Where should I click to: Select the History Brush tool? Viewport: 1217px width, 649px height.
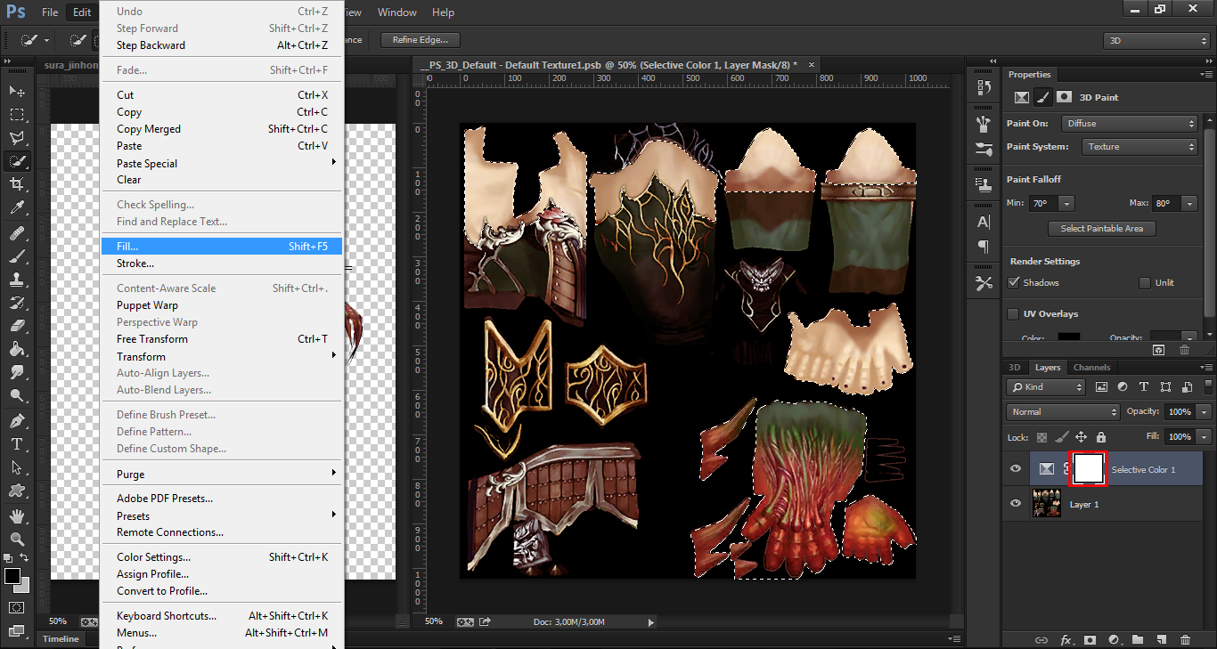[x=17, y=303]
